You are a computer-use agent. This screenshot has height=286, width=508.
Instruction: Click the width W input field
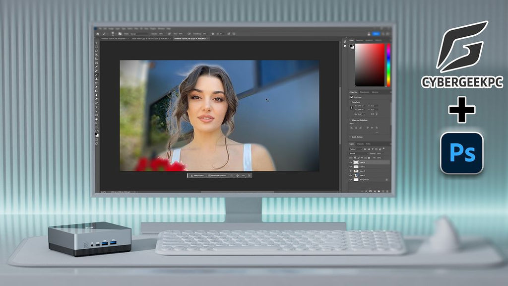click(x=361, y=106)
